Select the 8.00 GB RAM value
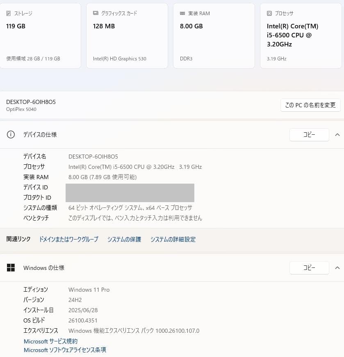The height and width of the screenshot is (357, 344). tap(191, 26)
